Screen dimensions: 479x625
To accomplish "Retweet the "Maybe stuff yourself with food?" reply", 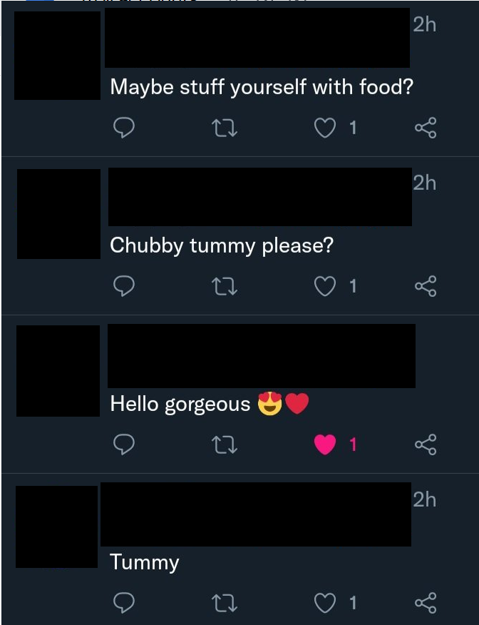I will point(225,128).
